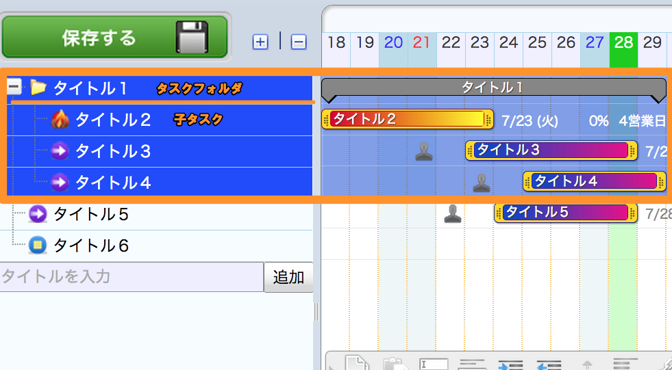This screenshot has height=370, width=672.
Task: Click the タイトル4 Gantt bar
Action: [595, 182]
